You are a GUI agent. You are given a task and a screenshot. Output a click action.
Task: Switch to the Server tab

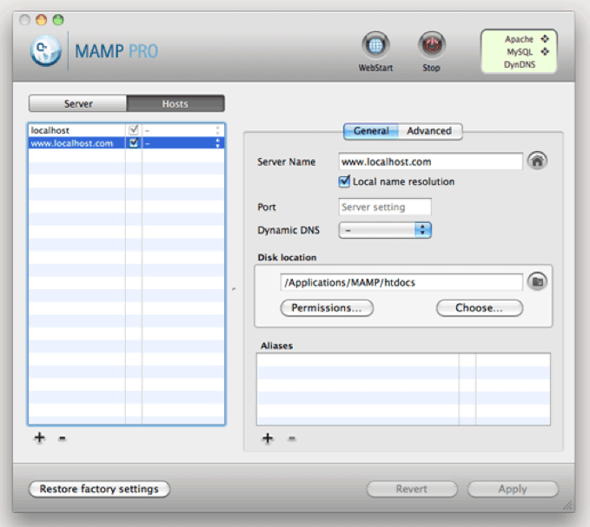[x=78, y=103]
